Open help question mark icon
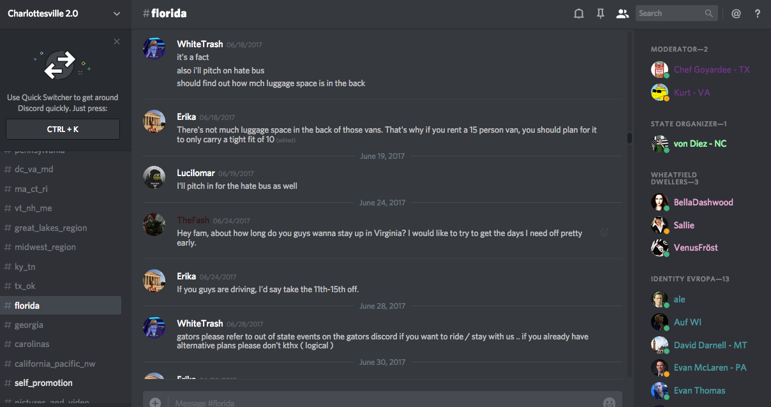The width and height of the screenshot is (771, 407). pyautogui.click(x=758, y=13)
